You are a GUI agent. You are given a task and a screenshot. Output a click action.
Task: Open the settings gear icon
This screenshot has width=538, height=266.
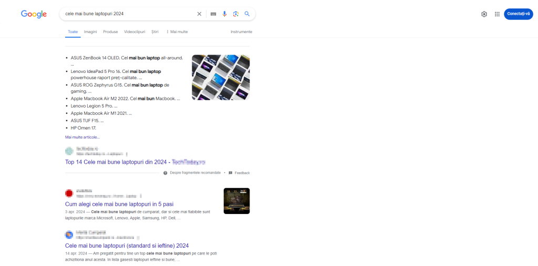tap(484, 14)
